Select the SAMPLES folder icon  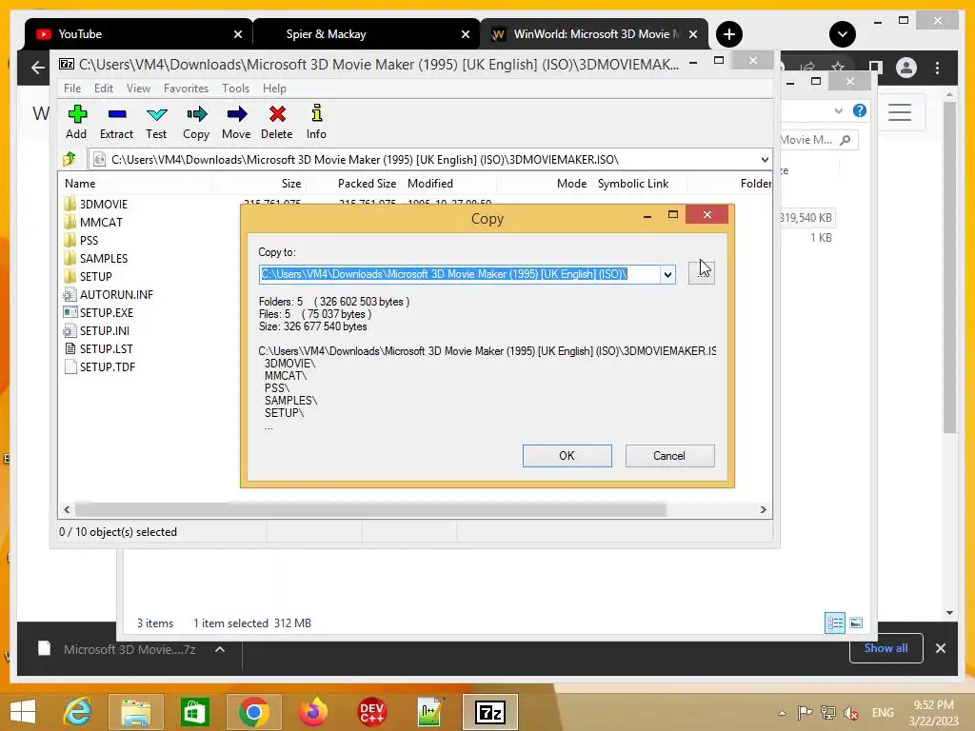(x=70, y=258)
